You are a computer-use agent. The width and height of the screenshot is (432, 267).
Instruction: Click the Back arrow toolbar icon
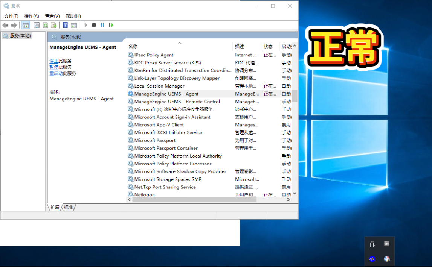pos(5,25)
